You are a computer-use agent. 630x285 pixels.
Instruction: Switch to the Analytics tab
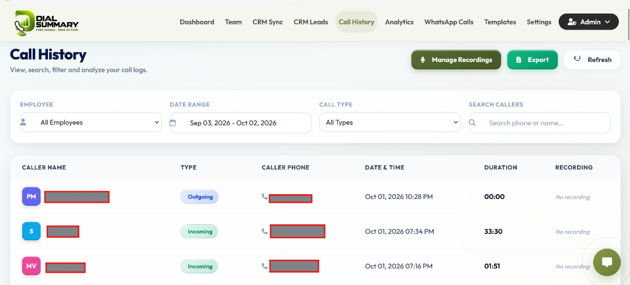click(399, 22)
